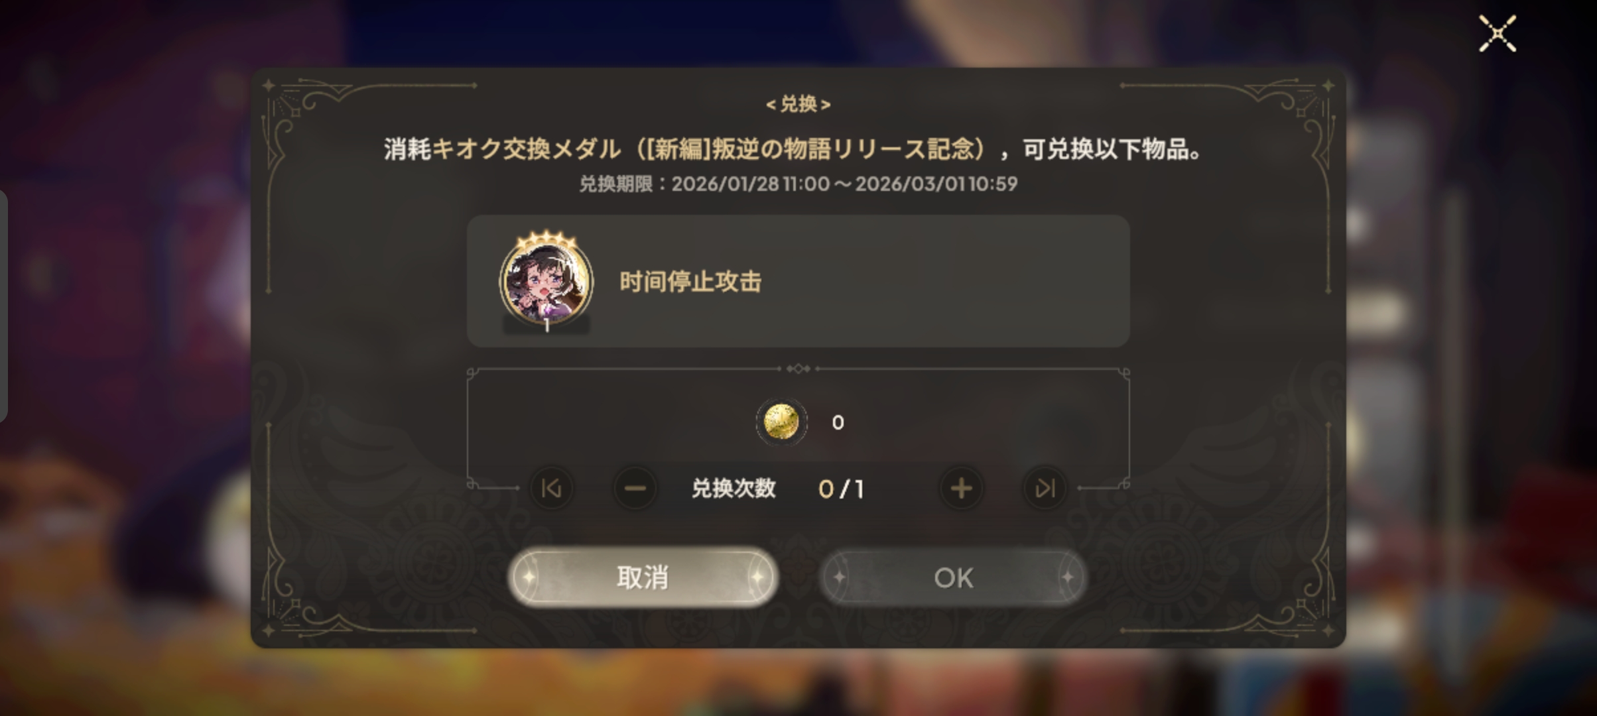Open the five-star character portrait thumbnail
The image size is (1597, 716).
click(x=546, y=281)
